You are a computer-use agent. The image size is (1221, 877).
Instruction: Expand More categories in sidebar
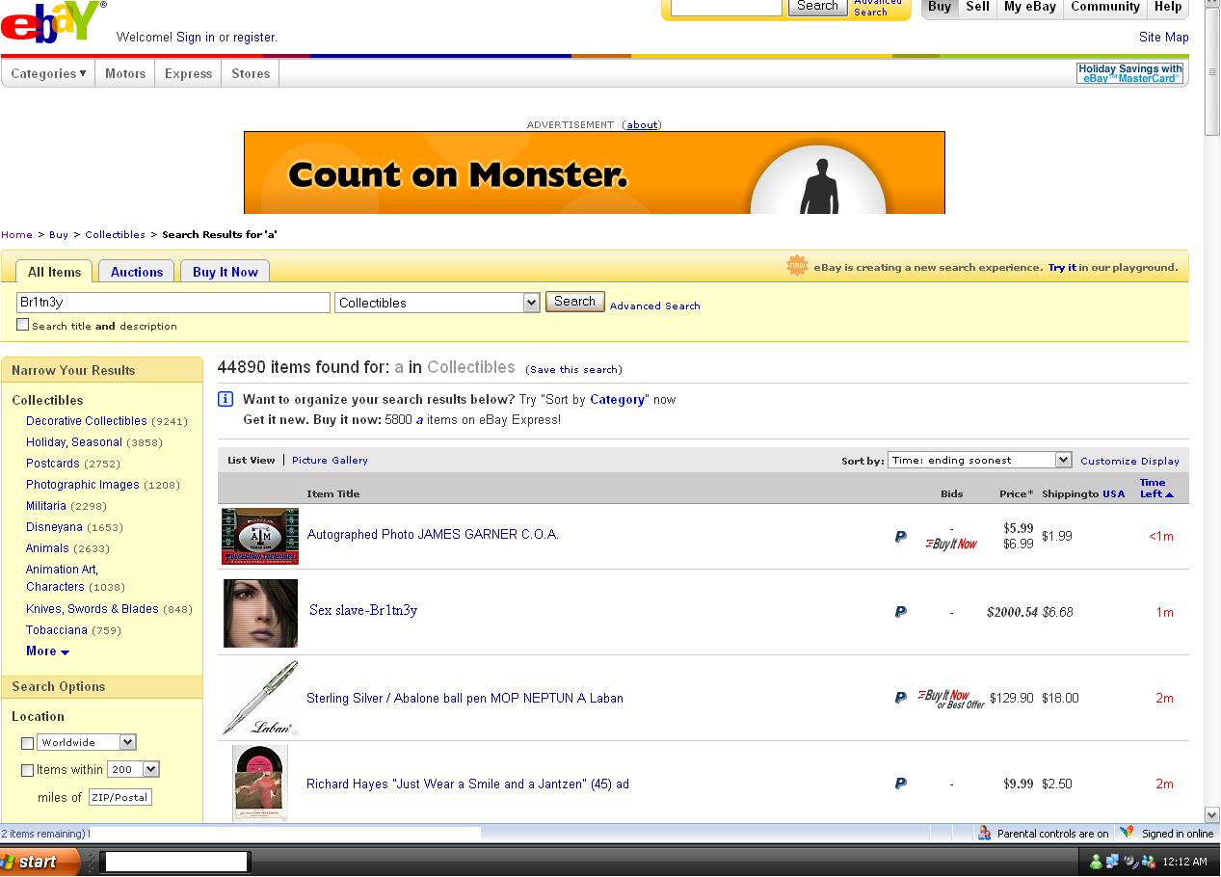tap(47, 651)
